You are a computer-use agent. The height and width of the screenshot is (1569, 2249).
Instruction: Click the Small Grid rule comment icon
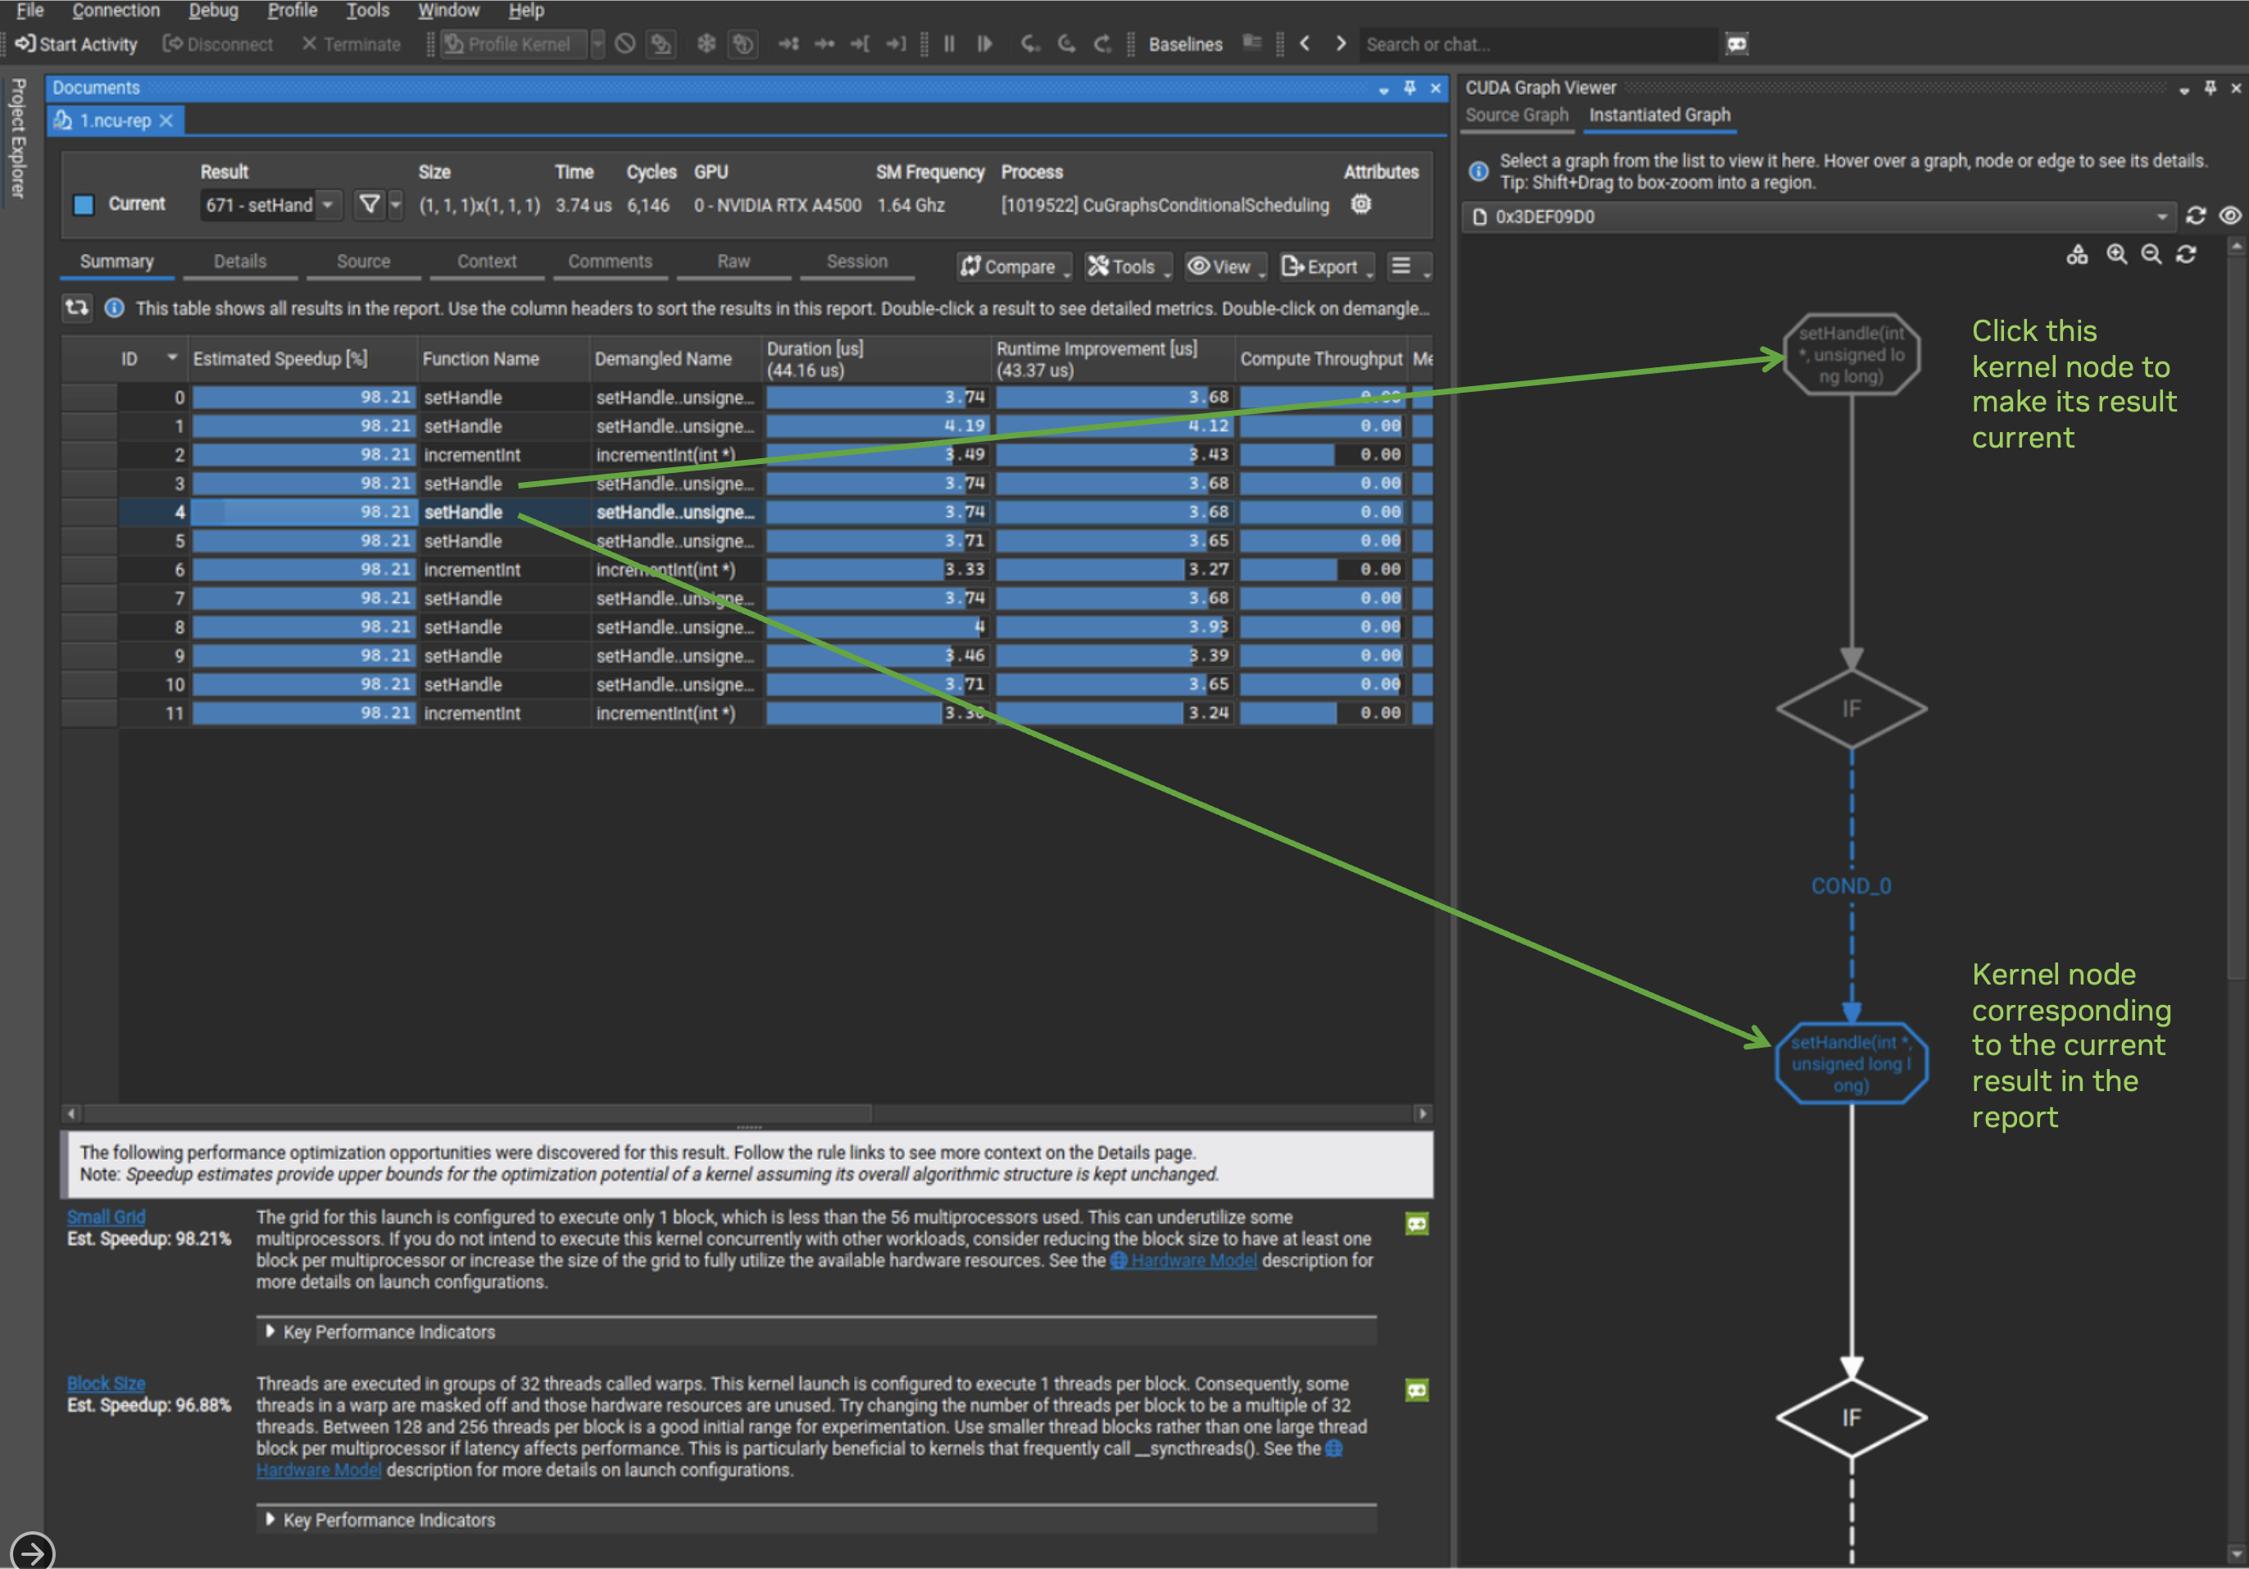[1416, 1223]
